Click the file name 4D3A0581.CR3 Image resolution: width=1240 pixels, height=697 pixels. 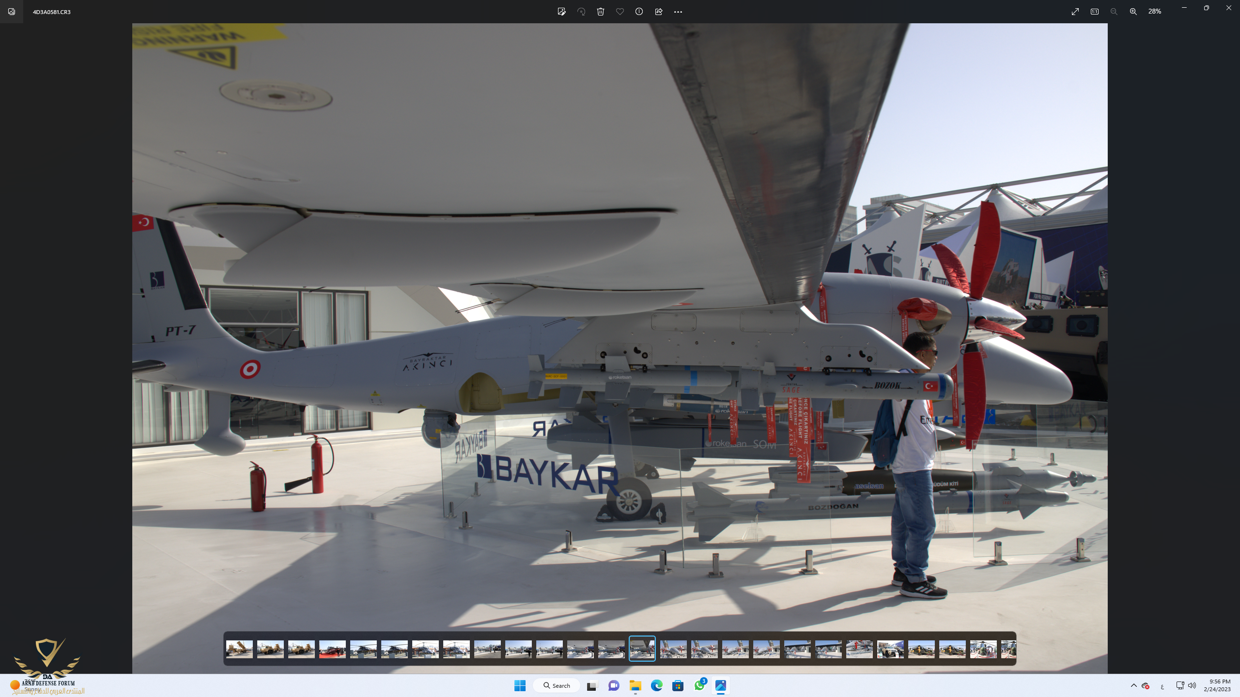52,12
